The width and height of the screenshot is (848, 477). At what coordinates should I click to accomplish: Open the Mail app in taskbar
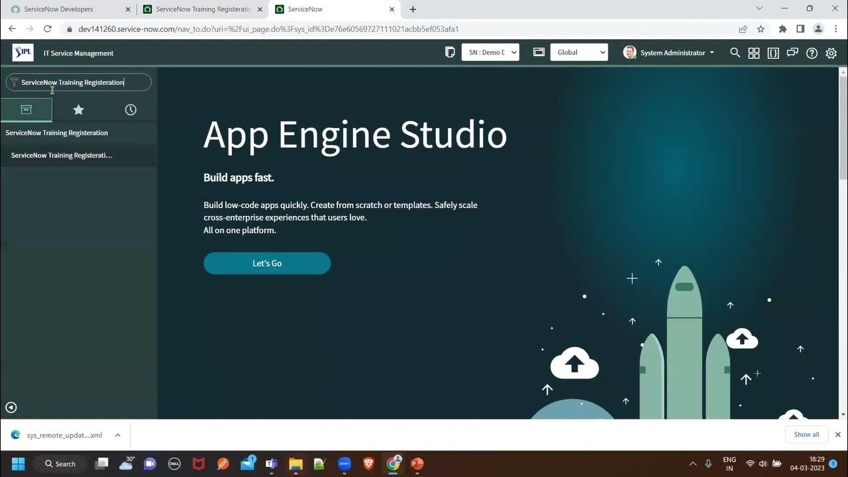247,463
